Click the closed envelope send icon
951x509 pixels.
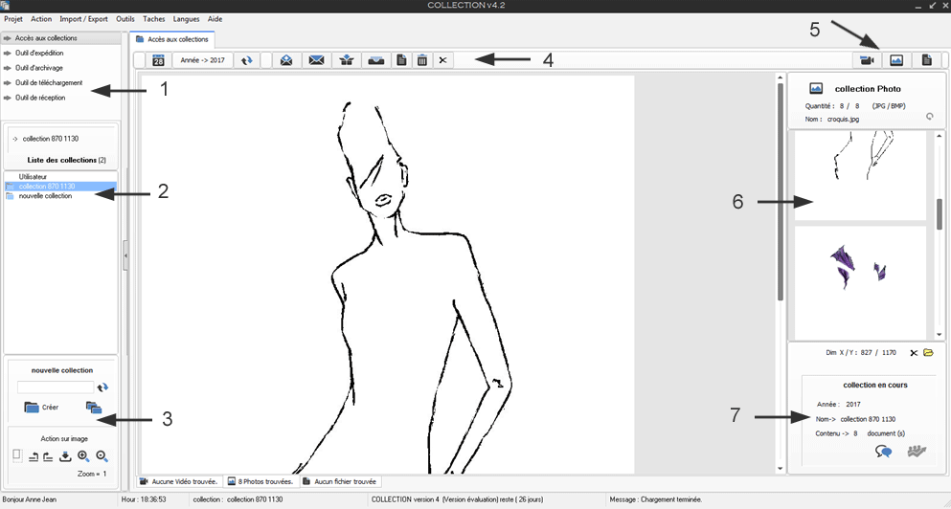click(x=316, y=60)
